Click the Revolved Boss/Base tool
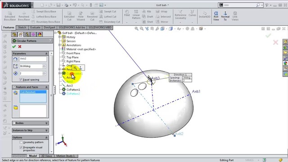Image resolution: width=288 pixels, height=162 pixels. click(x=24, y=16)
